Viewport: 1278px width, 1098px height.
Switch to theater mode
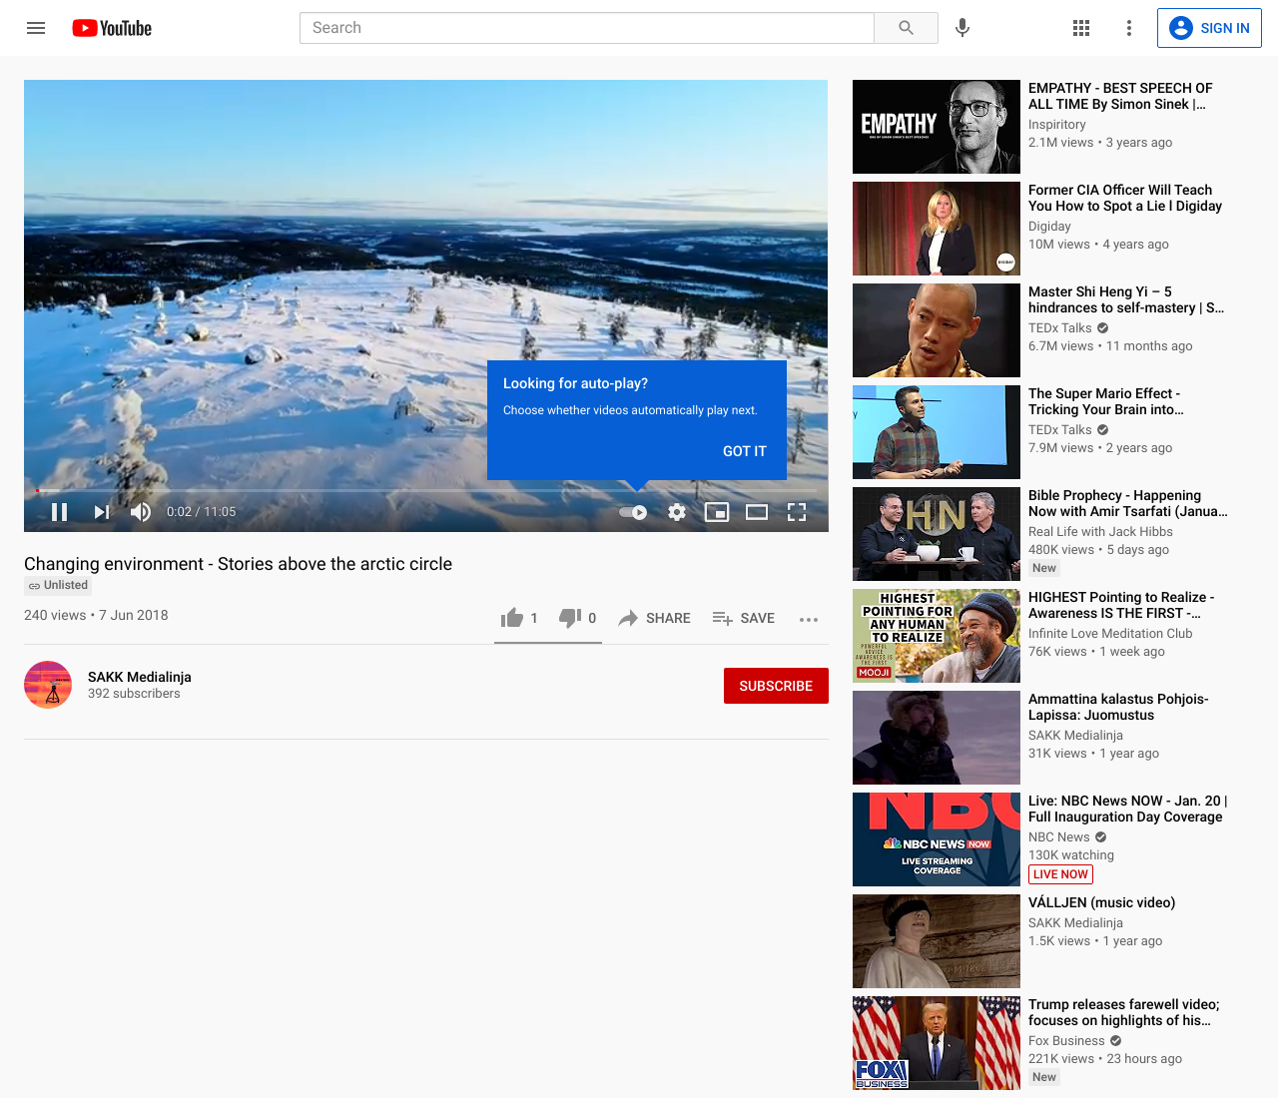coord(757,512)
